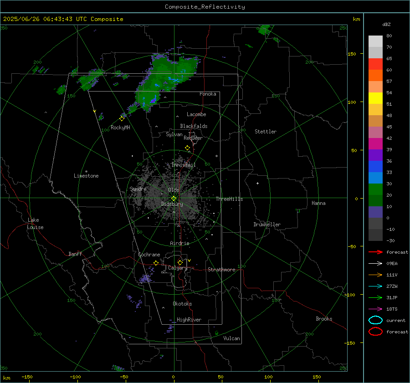Image resolution: width=410 pixels, height=383 pixels.
Task: Click the green 31JP arrow icon
Action: [375, 297]
